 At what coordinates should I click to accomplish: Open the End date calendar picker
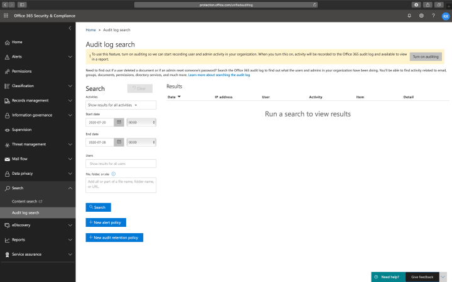[x=119, y=142]
